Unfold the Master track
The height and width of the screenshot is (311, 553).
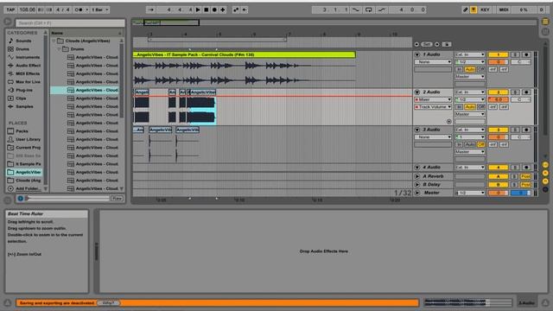point(416,193)
